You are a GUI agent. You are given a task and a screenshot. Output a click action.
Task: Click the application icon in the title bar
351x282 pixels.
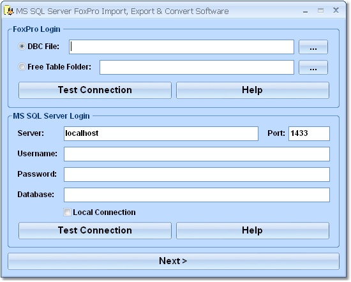tap(9, 11)
